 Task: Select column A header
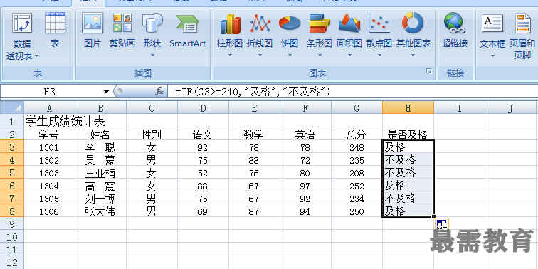(x=49, y=108)
